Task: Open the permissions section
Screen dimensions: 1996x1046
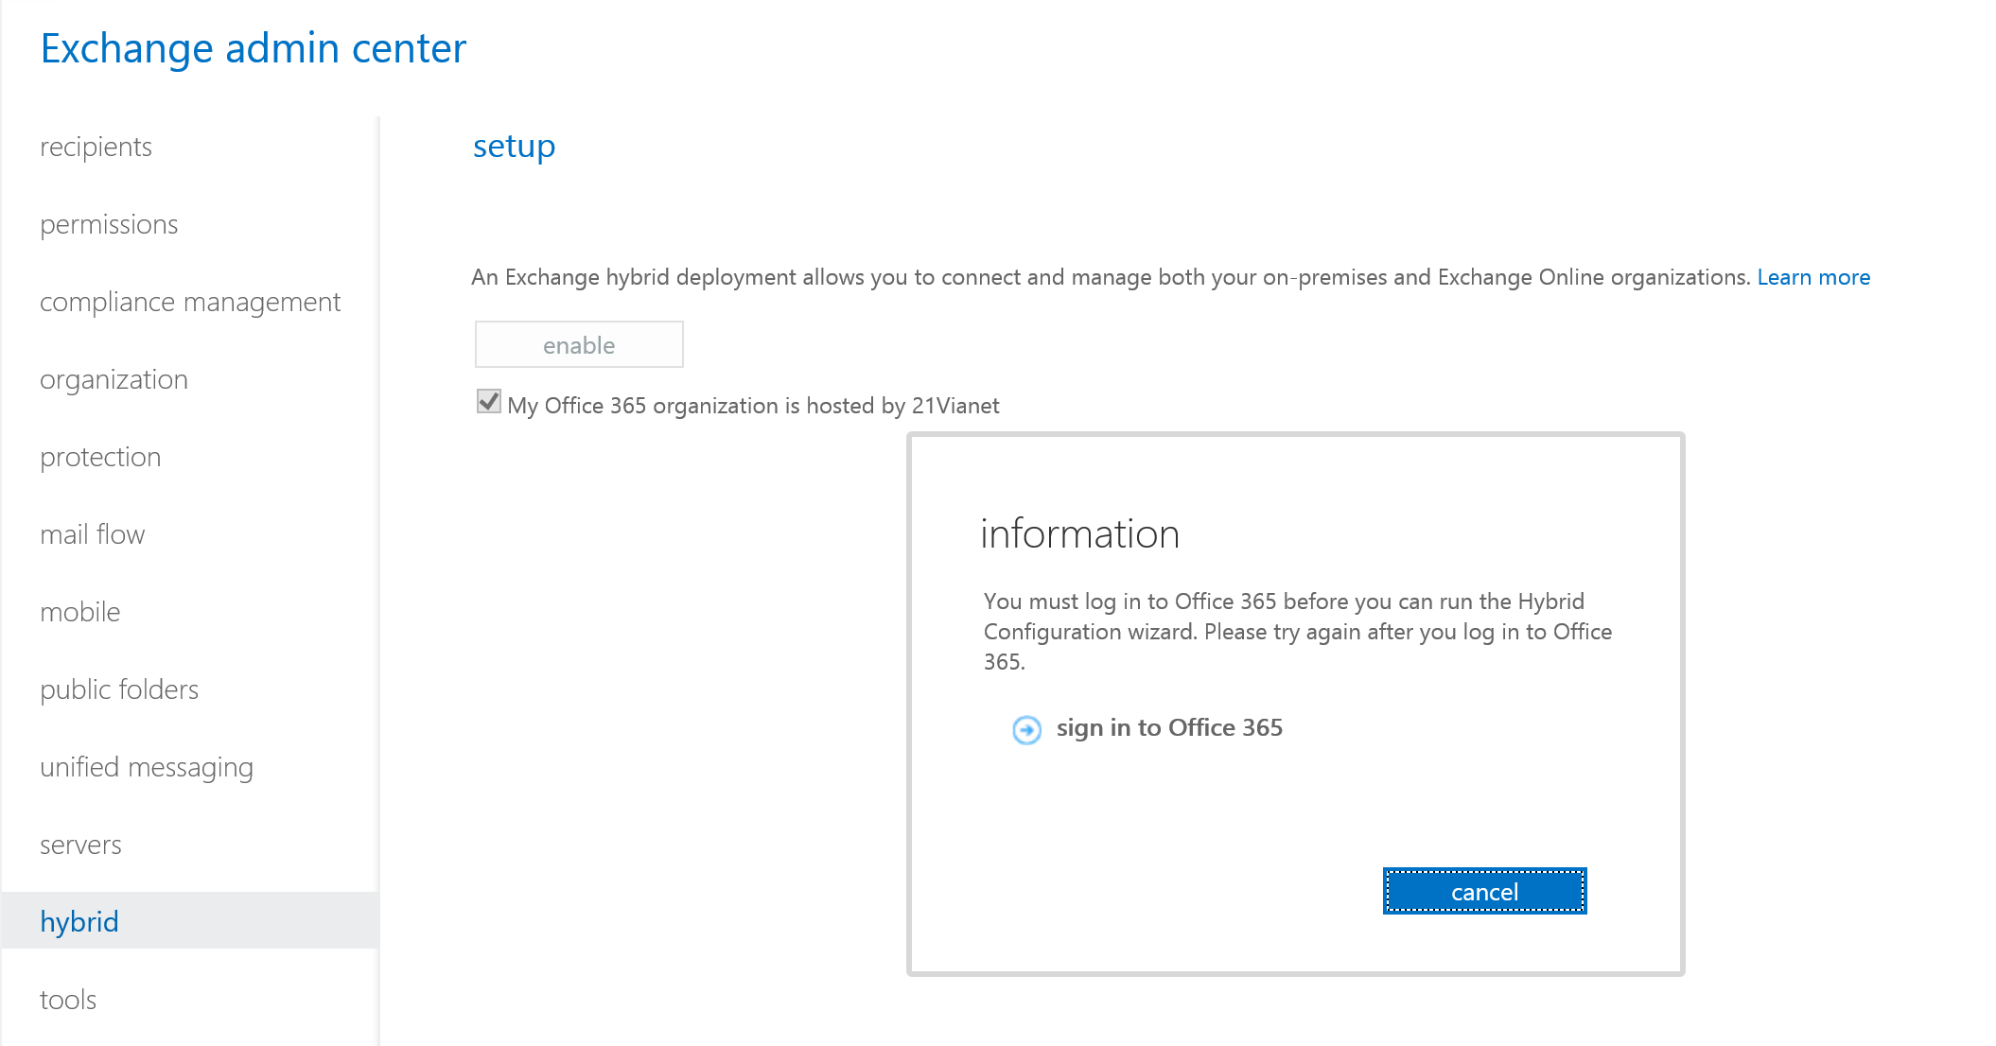Action: coord(109,224)
